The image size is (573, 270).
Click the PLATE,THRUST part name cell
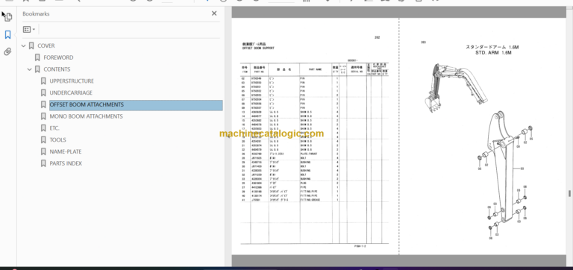click(308, 154)
